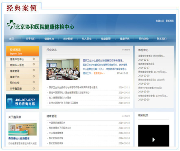Click the circle icon in the sidebar 健康评估 row
The width and height of the screenshot is (180, 151).
34,77
